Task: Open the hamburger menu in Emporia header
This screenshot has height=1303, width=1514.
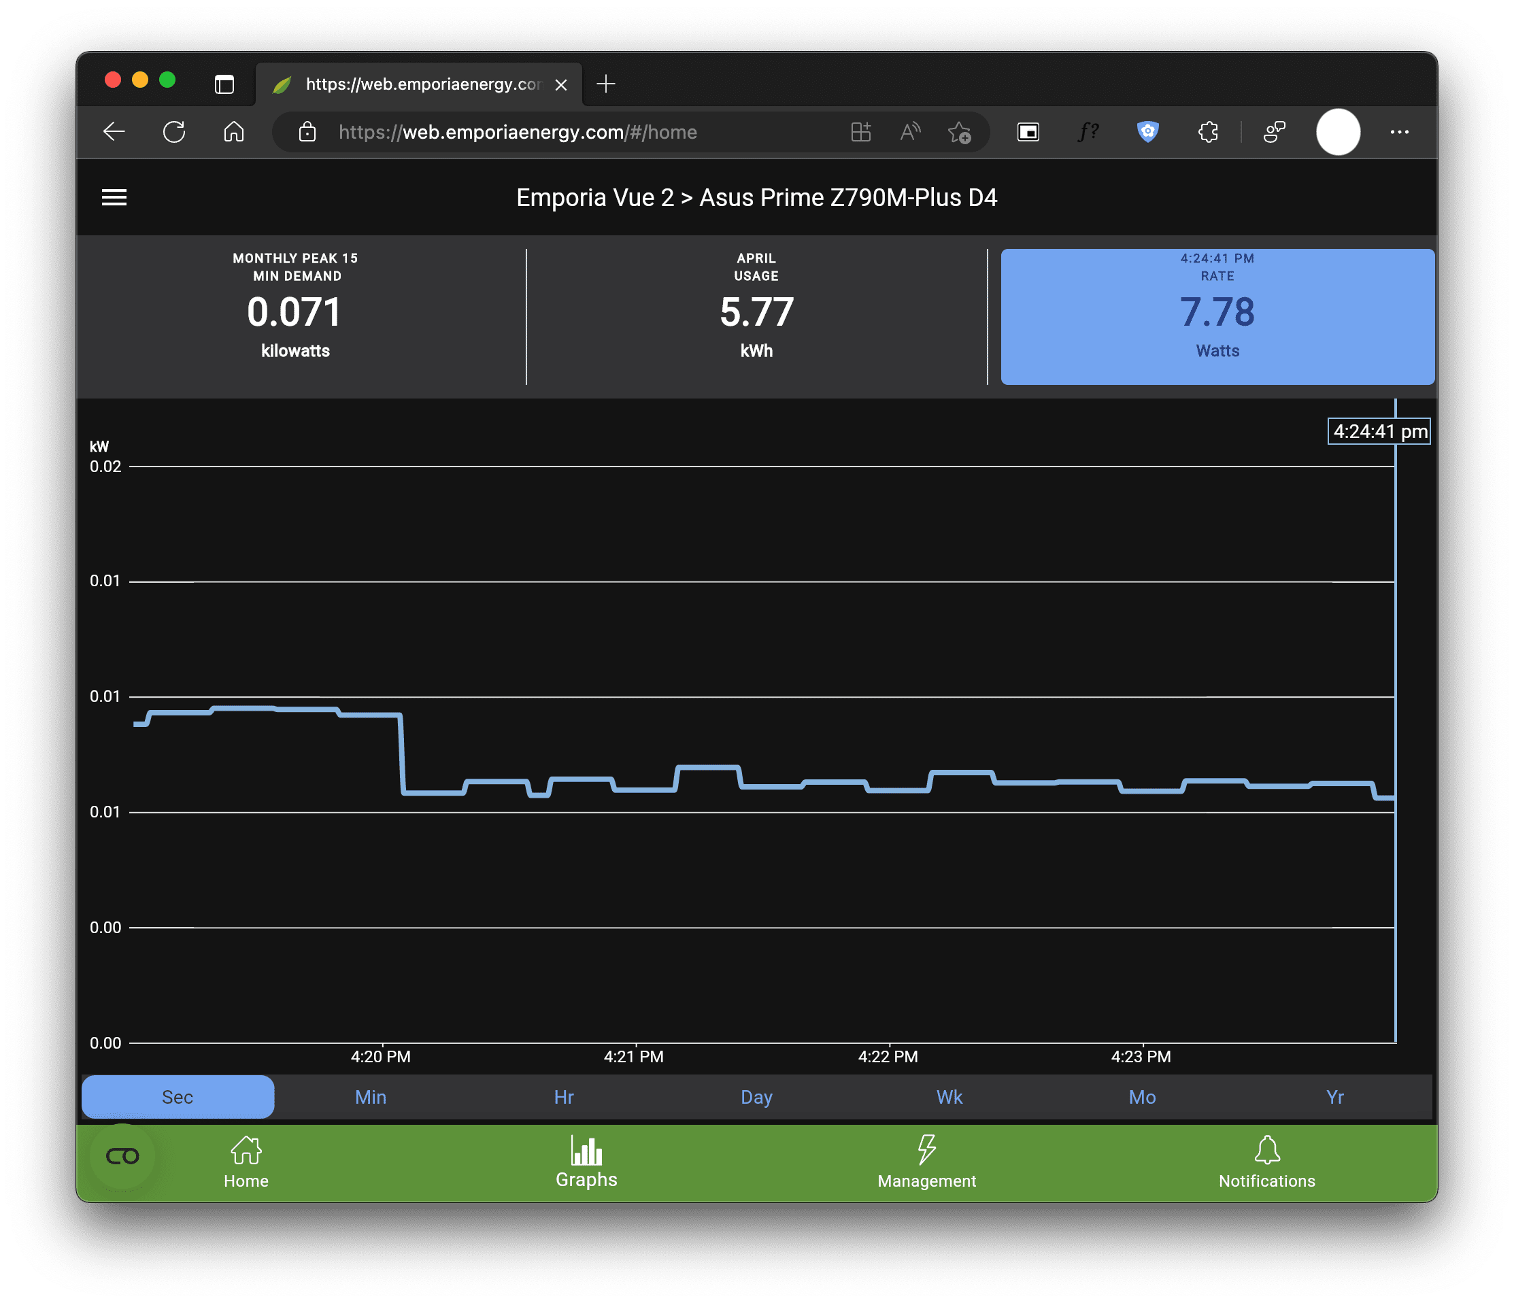Action: coord(114,197)
